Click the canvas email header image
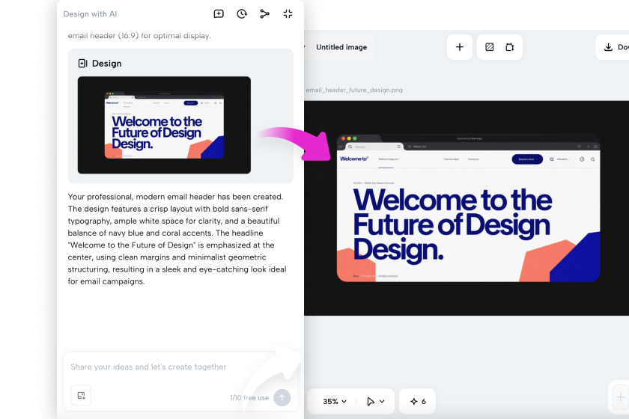 [x=467, y=208]
